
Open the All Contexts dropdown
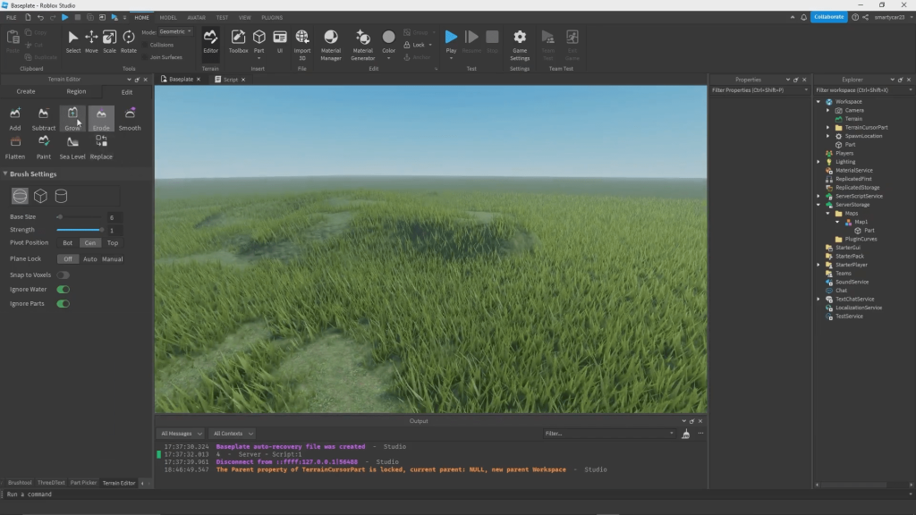(x=233, y=434)
